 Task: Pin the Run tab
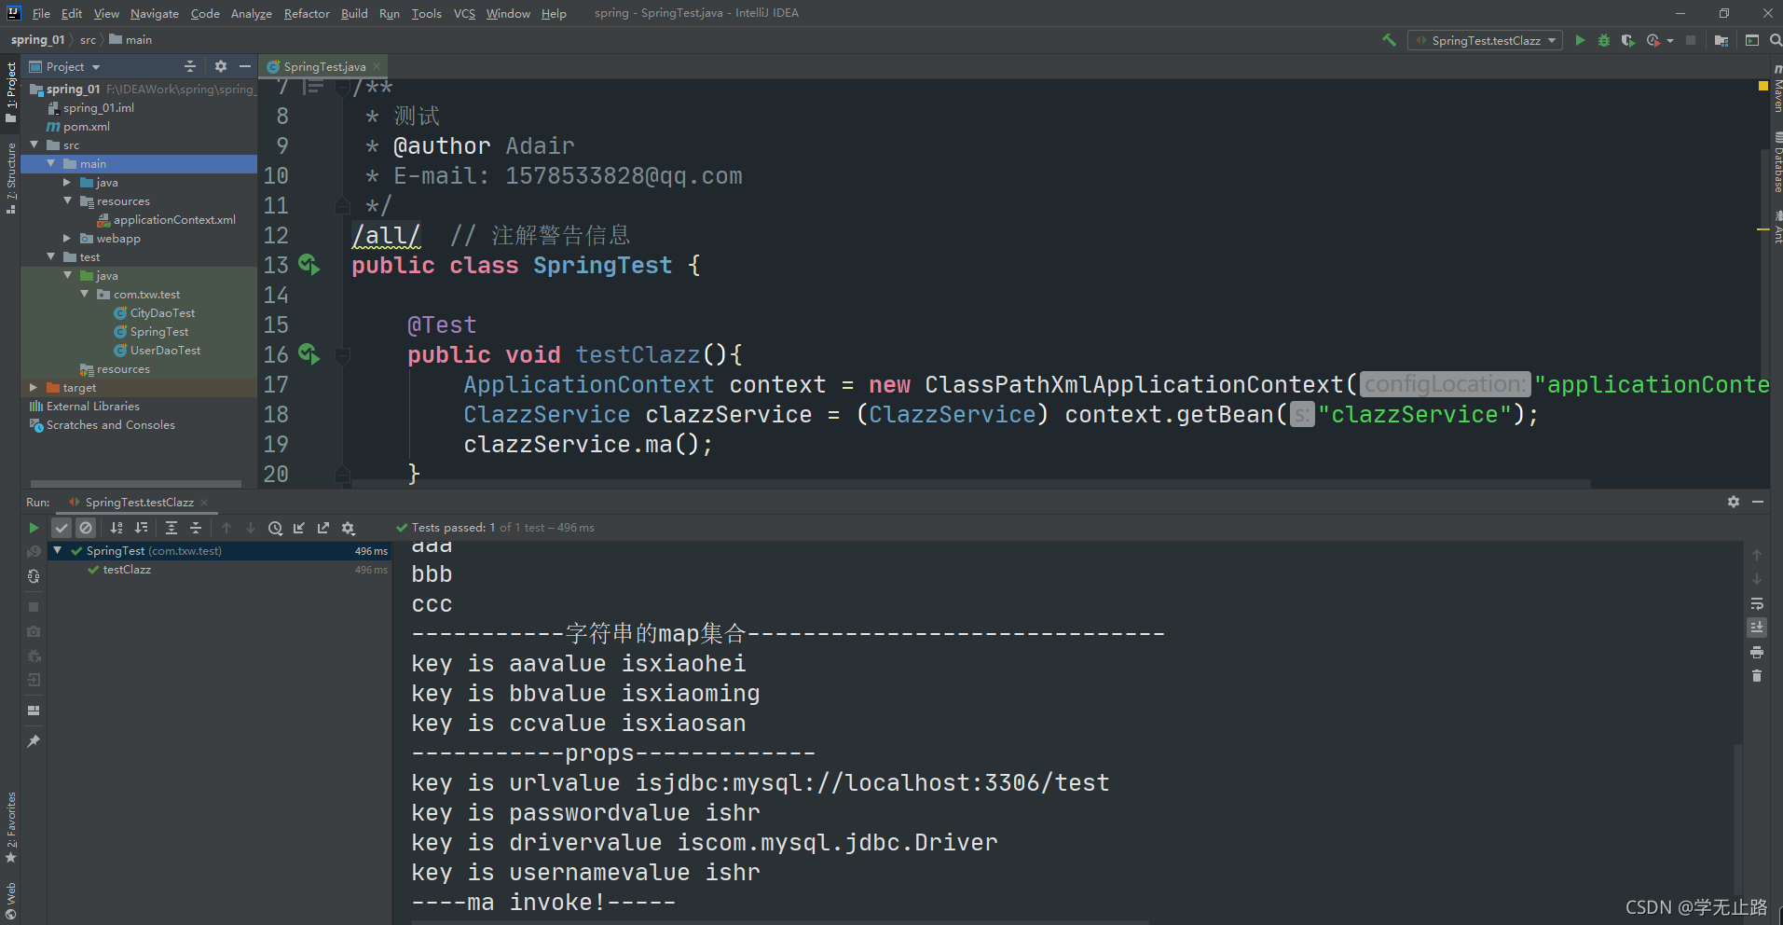pos(34,740)
